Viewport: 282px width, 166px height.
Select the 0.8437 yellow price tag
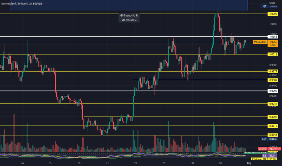click(273, 135)
